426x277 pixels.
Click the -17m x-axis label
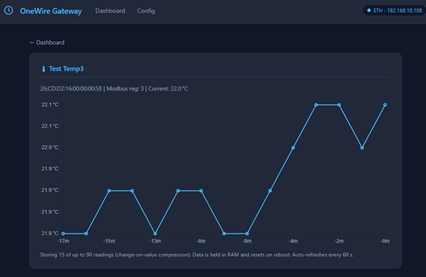pyautogui.click(x=63, y=241)
